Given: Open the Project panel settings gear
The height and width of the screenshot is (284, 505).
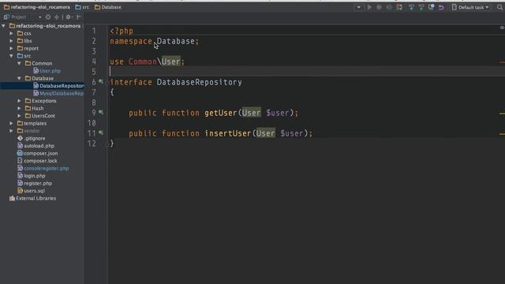Looking at the screenshot, I should 69,17.
